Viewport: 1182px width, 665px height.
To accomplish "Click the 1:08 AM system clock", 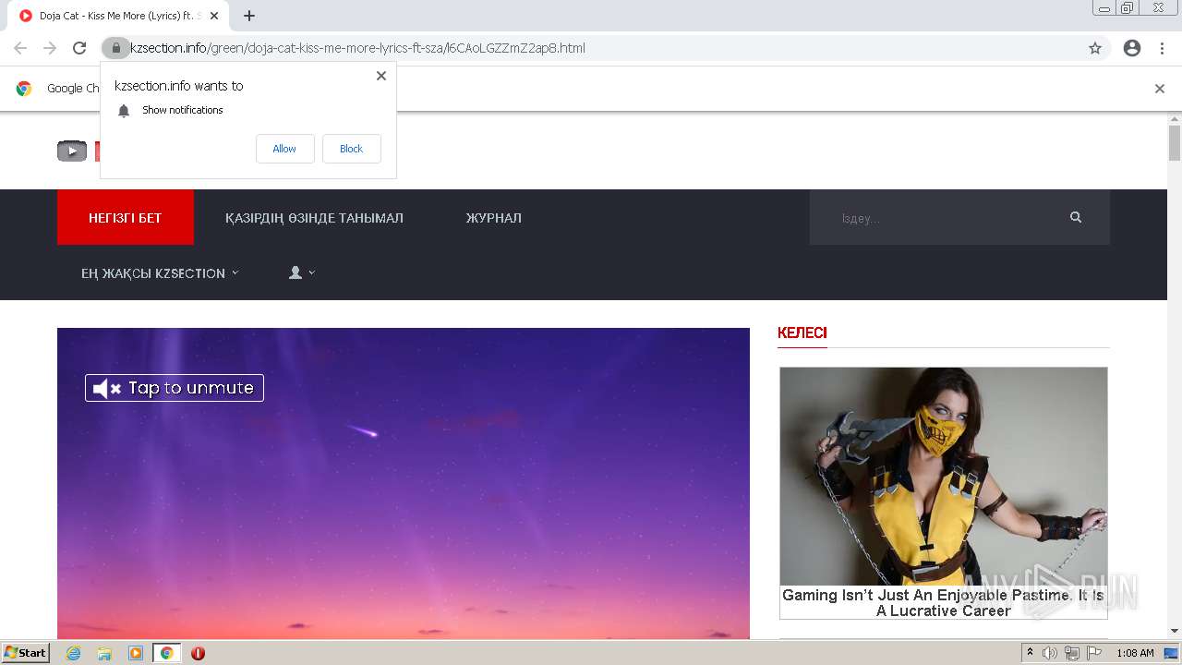I will coord(1135,653).
